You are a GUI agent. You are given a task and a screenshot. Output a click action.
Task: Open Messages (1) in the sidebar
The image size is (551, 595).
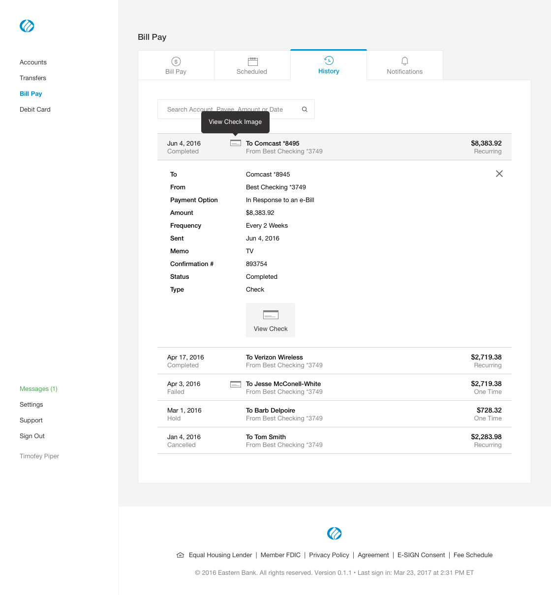click(38, 389)
